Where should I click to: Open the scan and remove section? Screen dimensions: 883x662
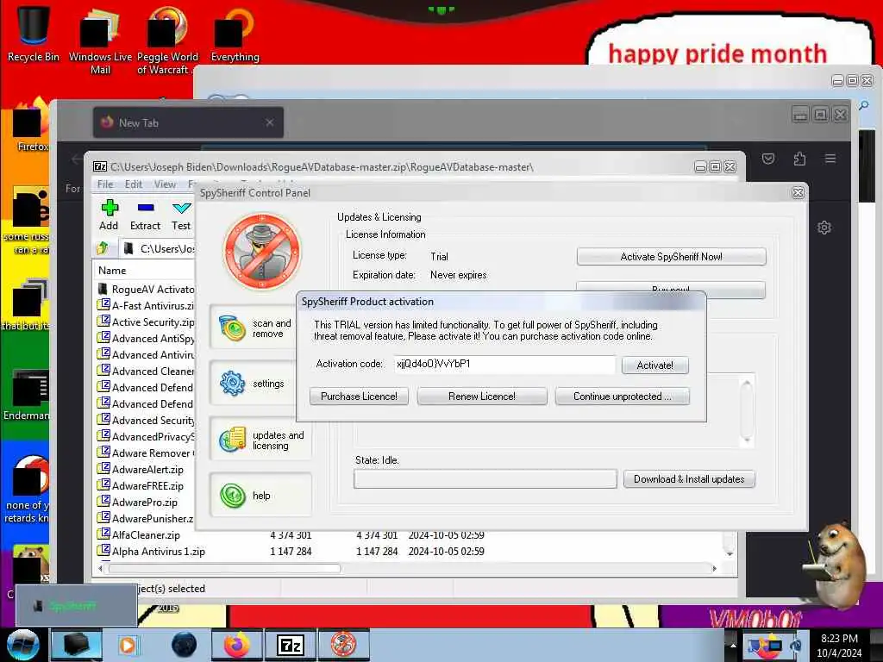260,328
